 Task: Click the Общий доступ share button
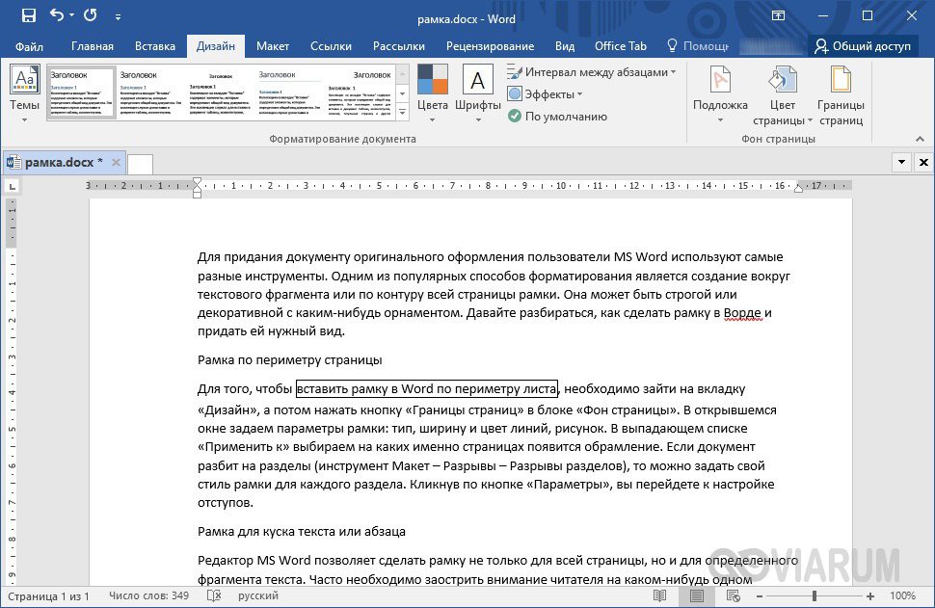pos(863,46)
